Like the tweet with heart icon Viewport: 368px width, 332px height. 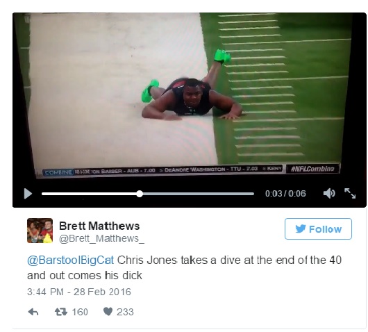(108, 312)
